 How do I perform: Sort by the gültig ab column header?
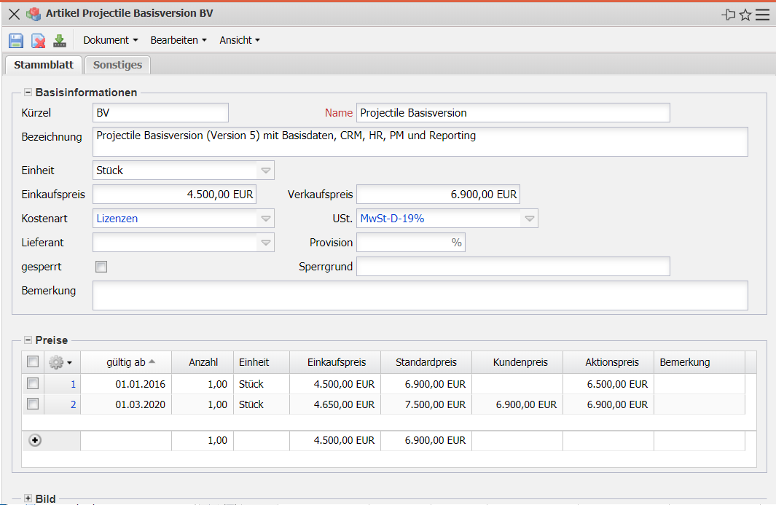(125, 362)
